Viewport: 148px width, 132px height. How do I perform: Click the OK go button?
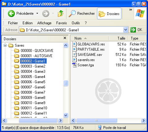coord(136,30)
